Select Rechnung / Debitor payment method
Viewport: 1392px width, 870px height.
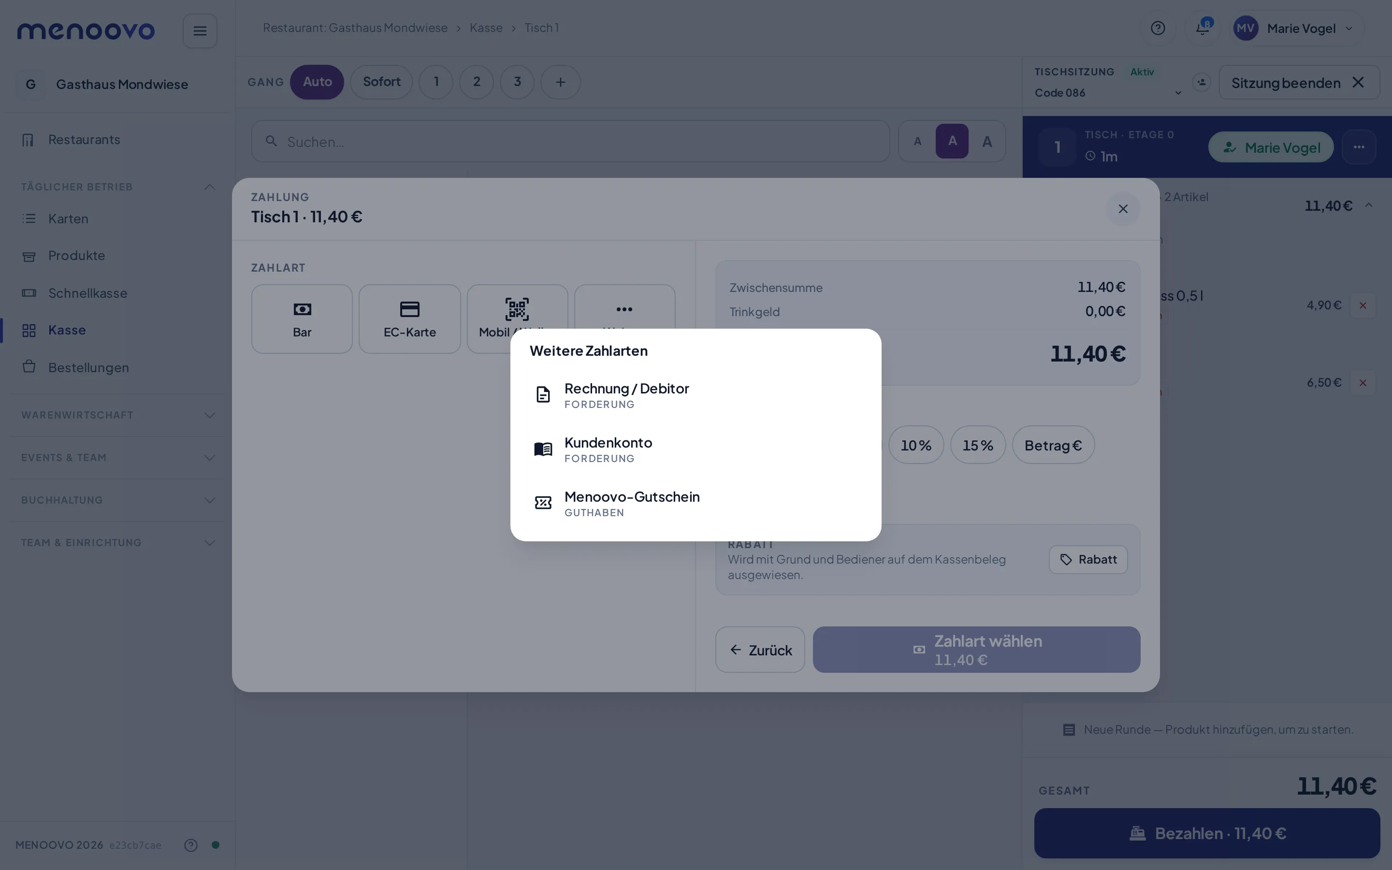coord(696,395)
